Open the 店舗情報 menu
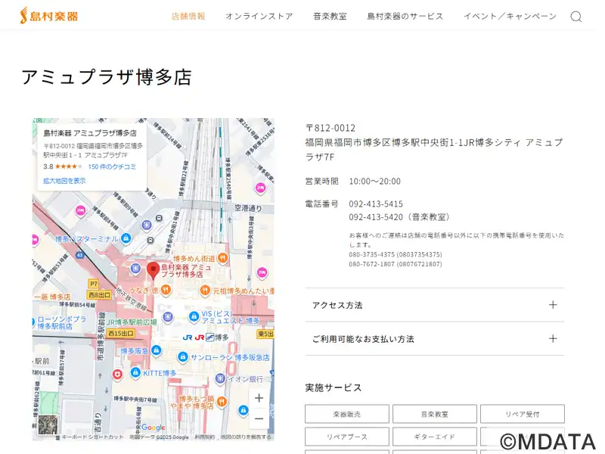This screenshot has width=605, height=454. (x=188, y=16)
